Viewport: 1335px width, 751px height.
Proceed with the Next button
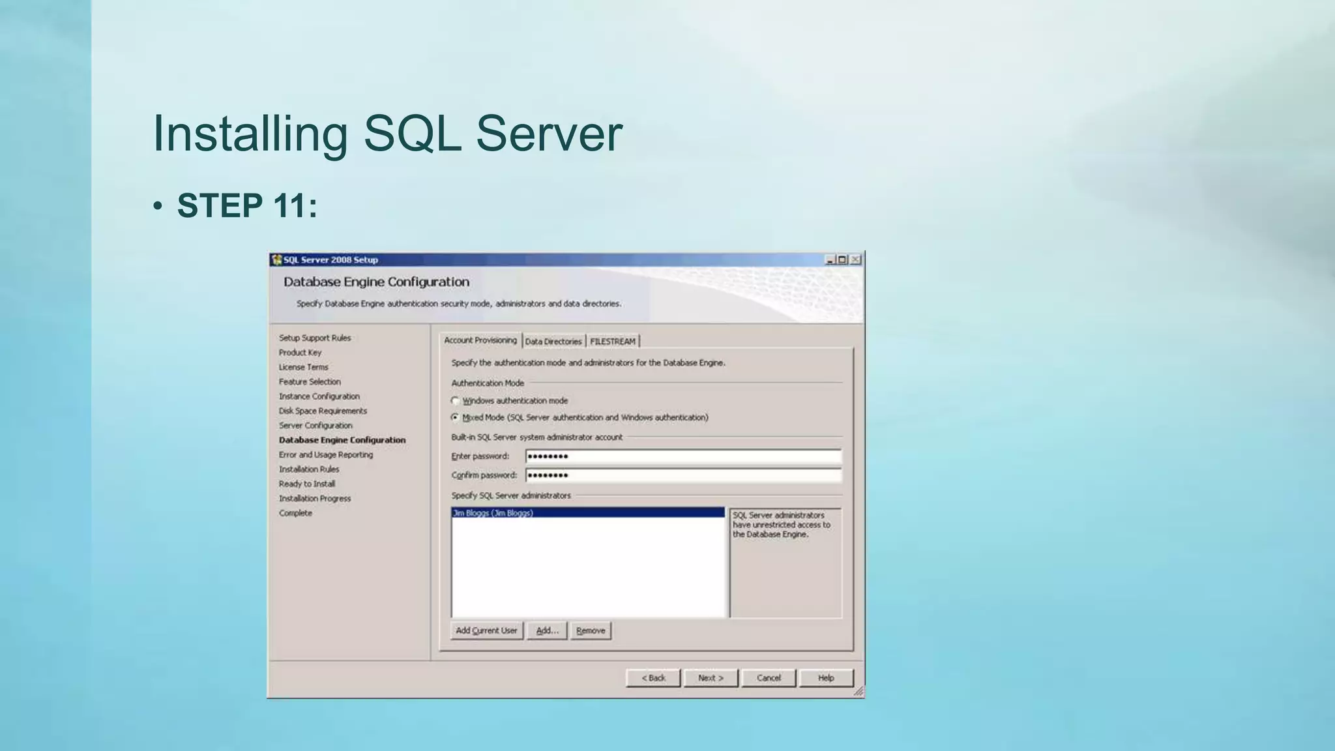click(711, 678)
